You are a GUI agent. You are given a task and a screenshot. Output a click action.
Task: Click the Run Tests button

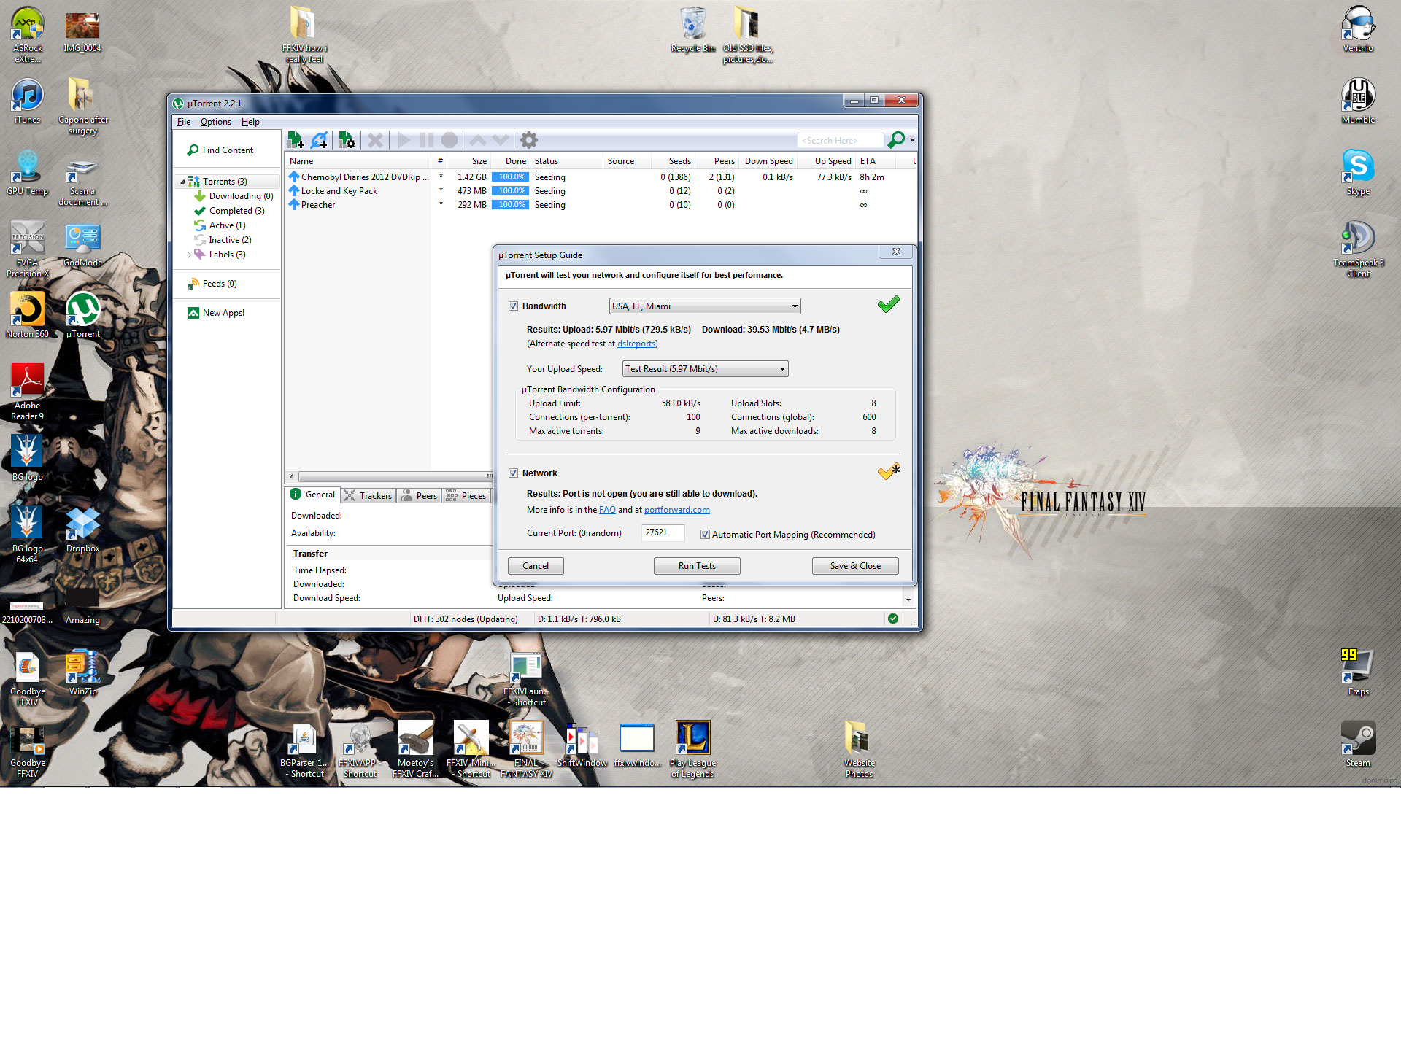697,566
